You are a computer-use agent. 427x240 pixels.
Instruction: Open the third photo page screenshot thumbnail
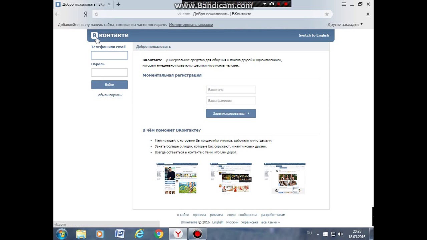285,178
